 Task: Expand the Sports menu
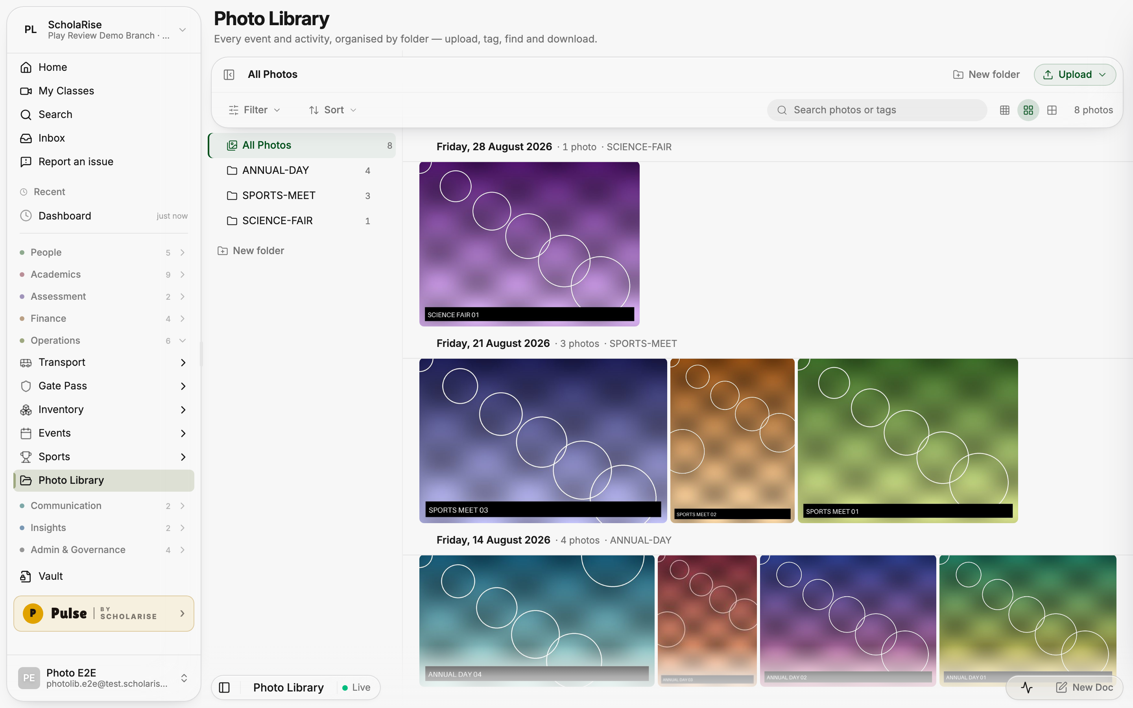point(104,457)
